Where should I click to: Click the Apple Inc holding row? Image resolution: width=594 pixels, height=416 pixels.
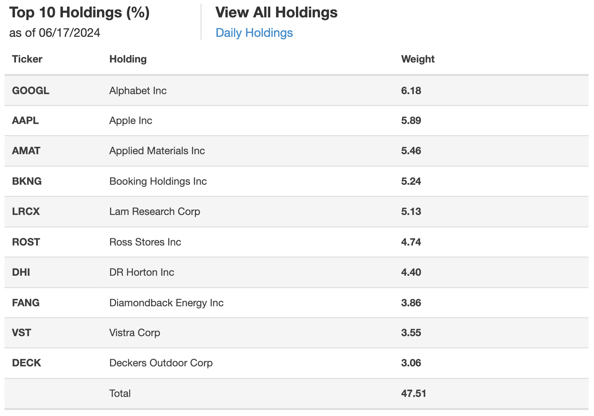click(131, 120)
